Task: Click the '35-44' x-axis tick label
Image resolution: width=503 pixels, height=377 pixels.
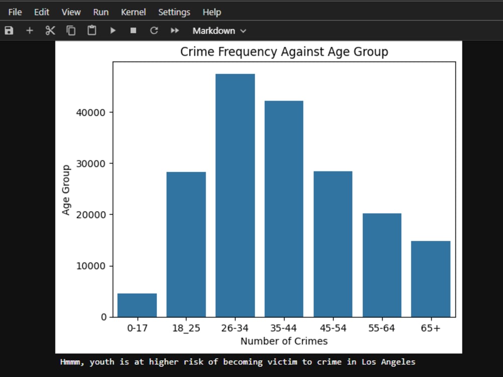Action: 284,328
